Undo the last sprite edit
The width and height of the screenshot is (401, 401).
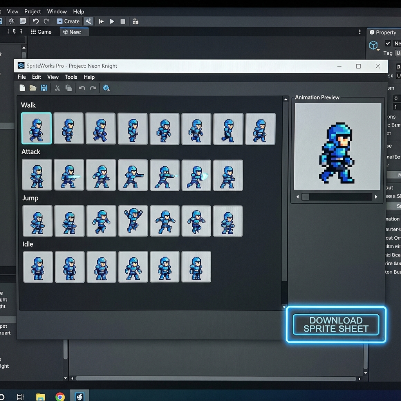81,88
